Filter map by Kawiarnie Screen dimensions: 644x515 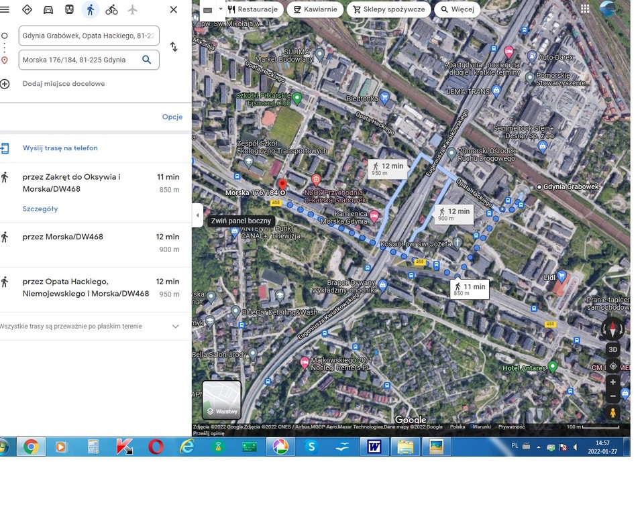315,9
